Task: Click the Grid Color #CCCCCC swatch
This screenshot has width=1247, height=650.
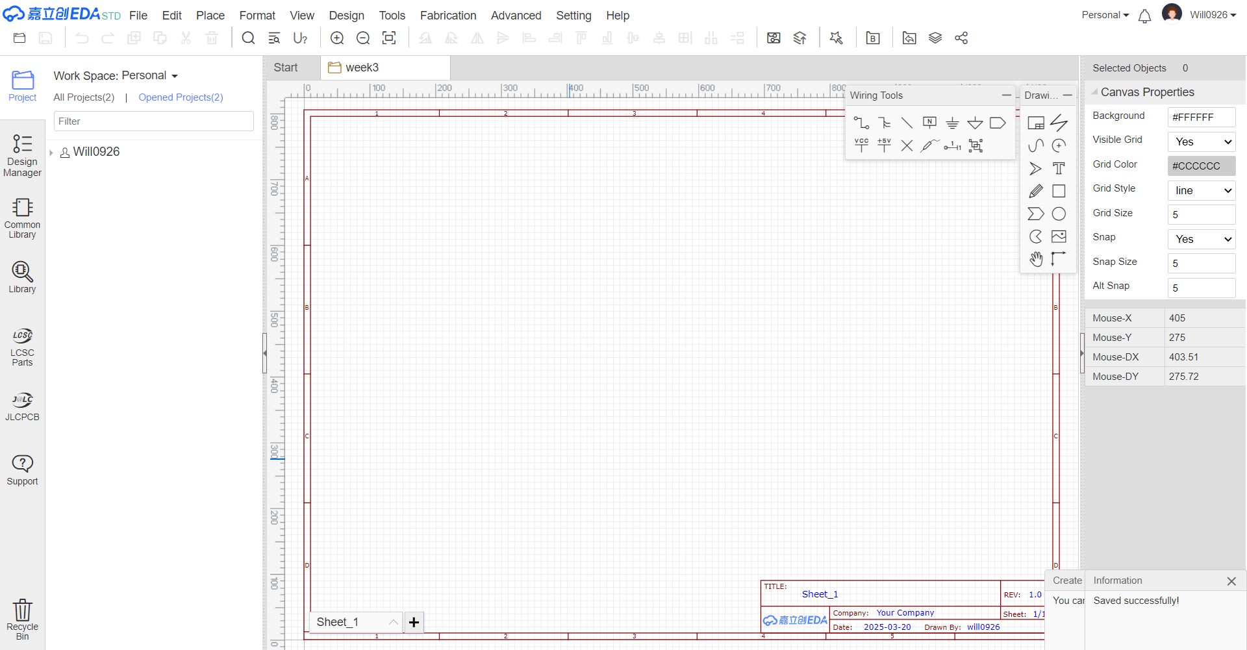Action: pos(1201,166)
